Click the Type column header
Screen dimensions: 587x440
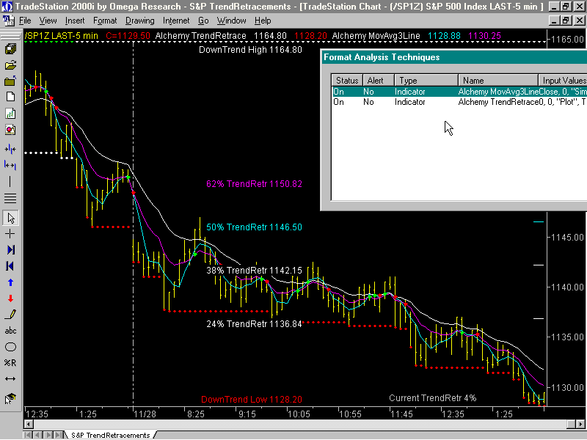click(426, 81)
